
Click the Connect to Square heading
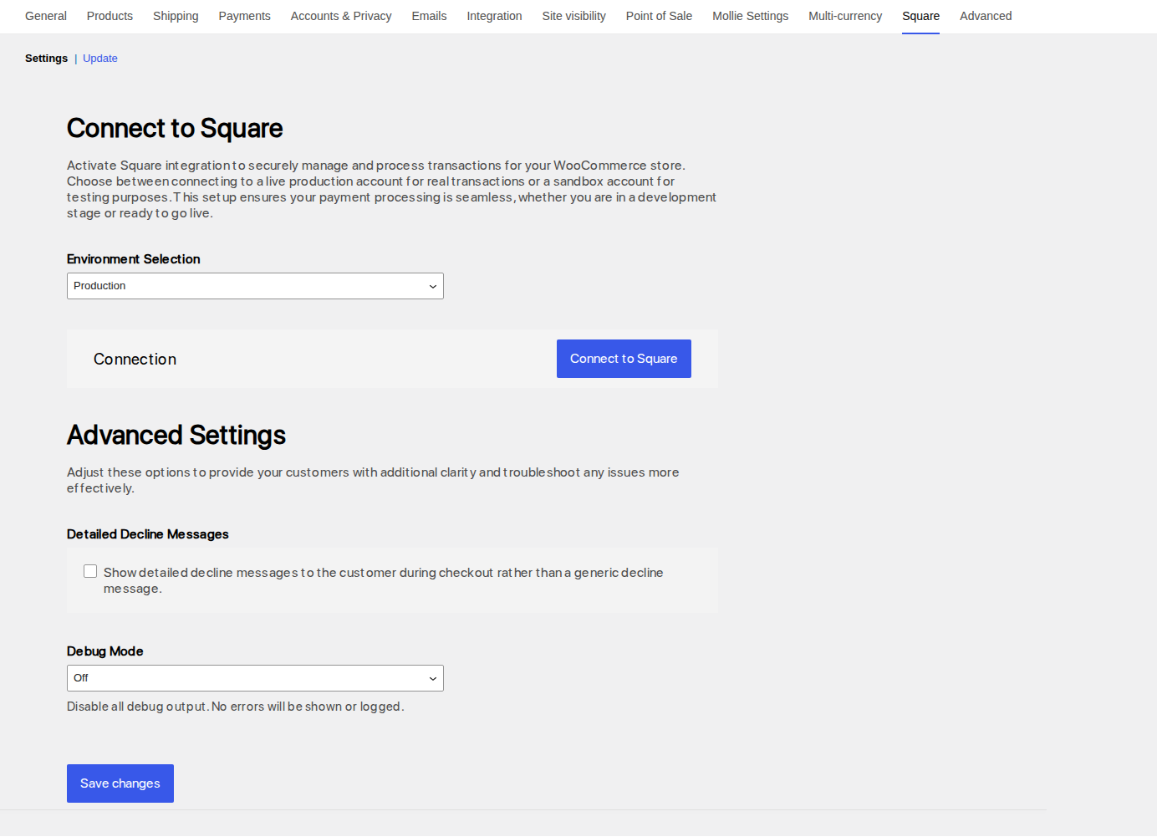[175, 129]
